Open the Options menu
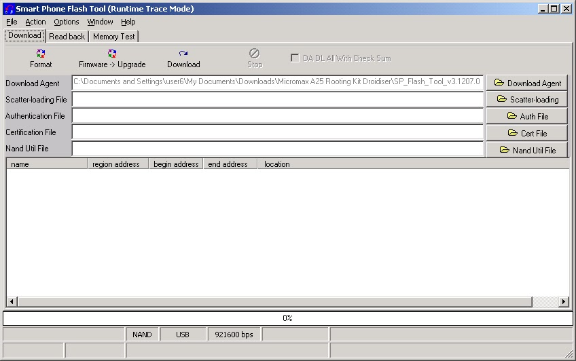The image size is (576, 361). (67, 22)
